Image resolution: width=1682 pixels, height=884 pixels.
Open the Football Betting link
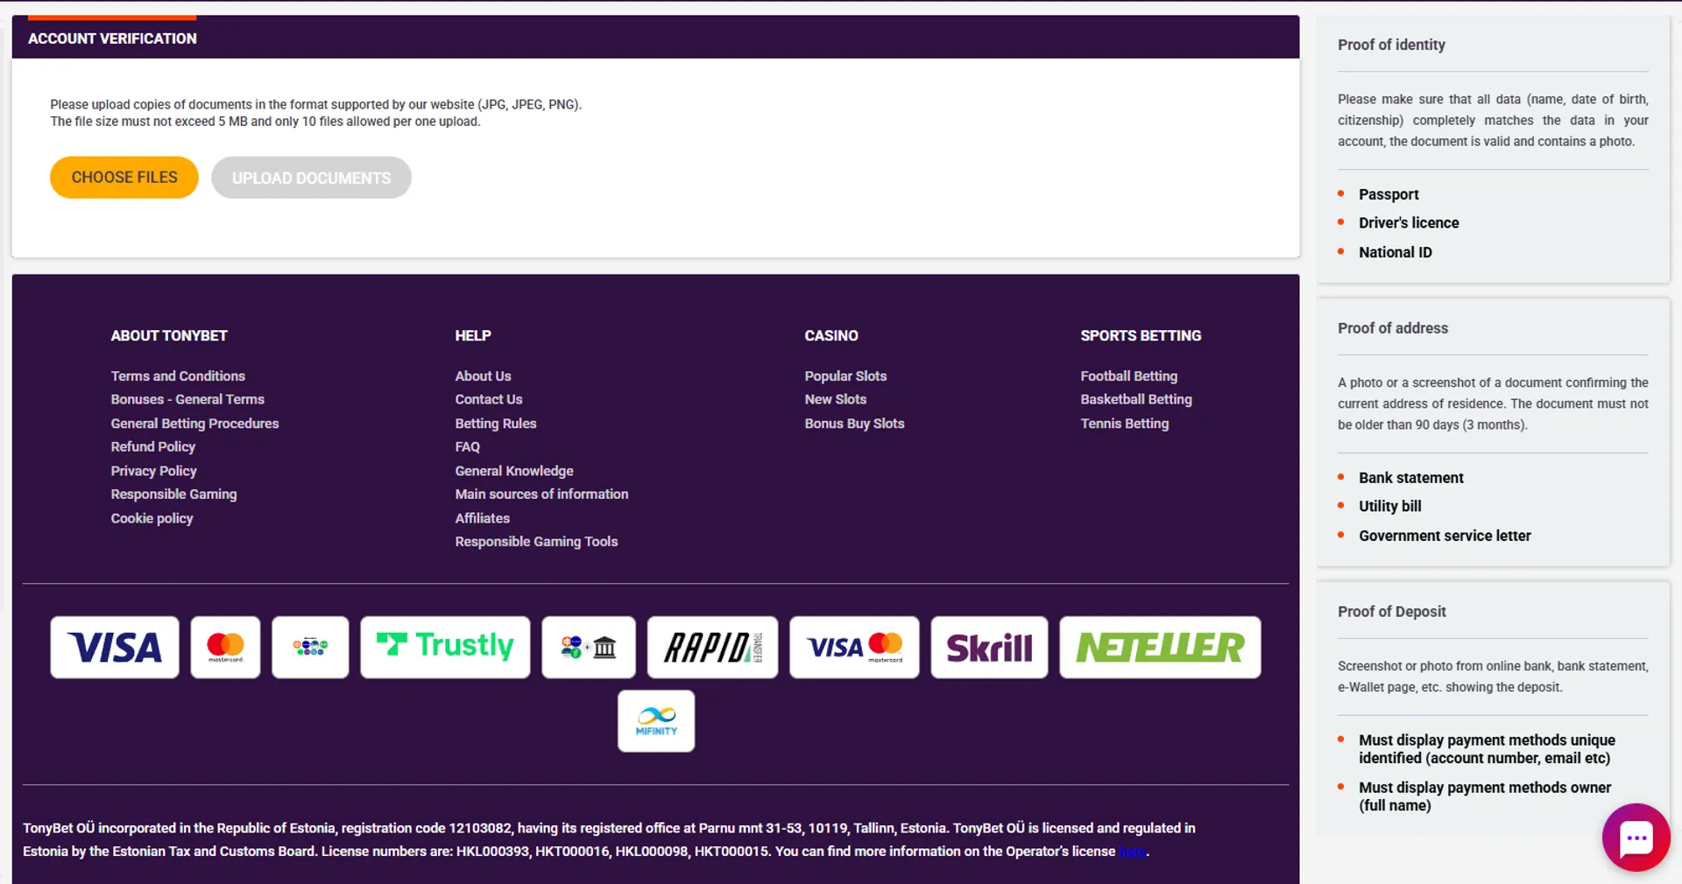(1128, 375)
